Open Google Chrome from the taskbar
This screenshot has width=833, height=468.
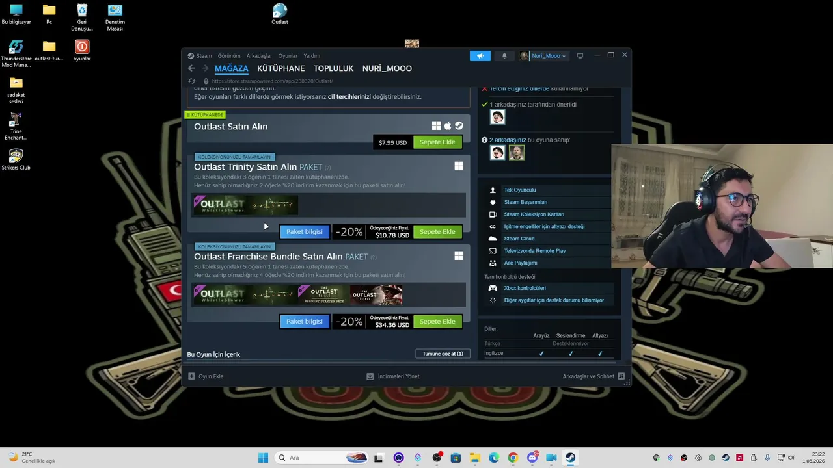coord(513,458)
